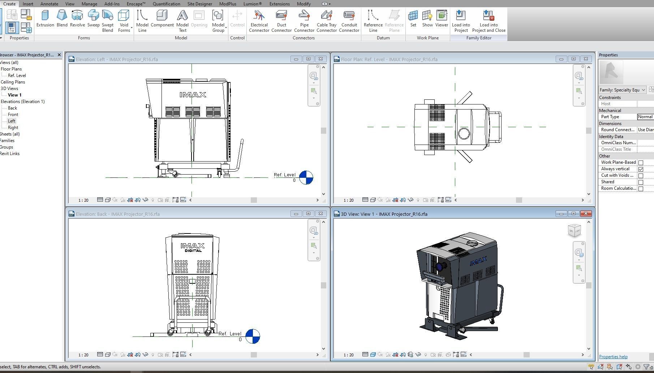Toggle the Properties palette ribbon button
Viewport: 654px width, 373px height.
point(12,27)
